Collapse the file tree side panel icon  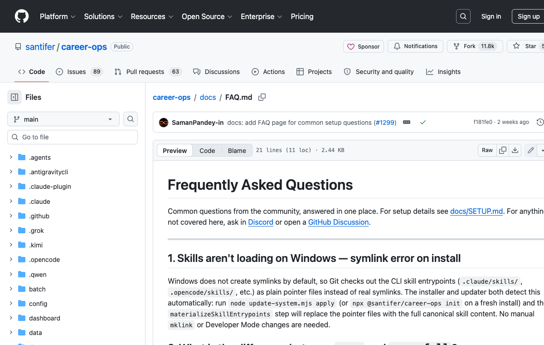15,97
